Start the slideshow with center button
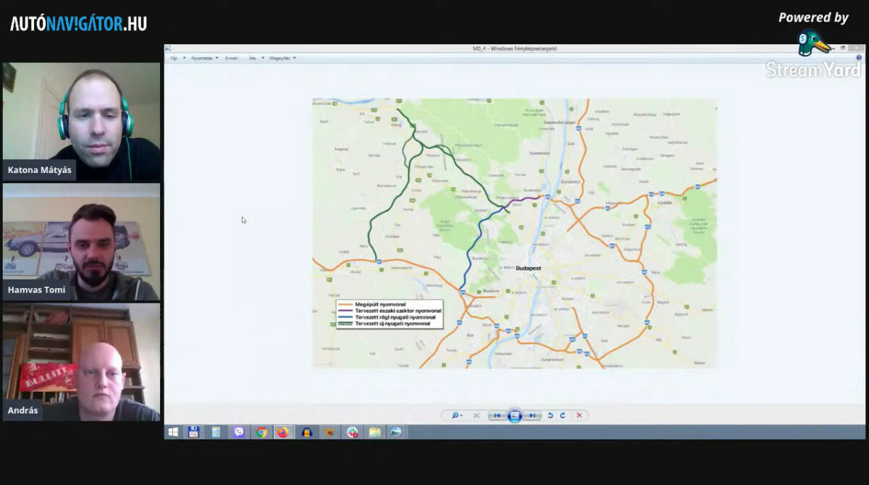 coord(514,416)
